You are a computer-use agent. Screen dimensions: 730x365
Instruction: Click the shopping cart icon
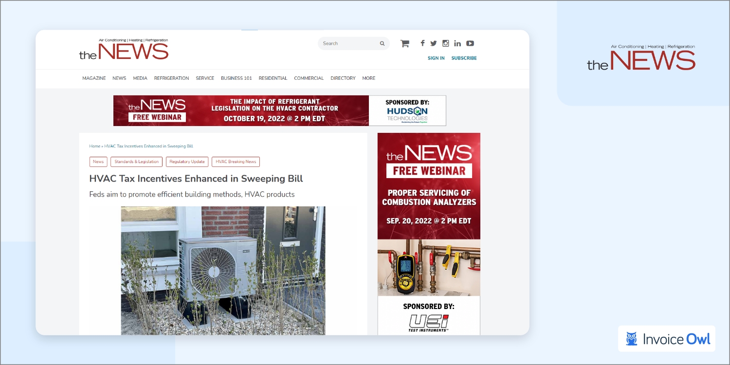tap(404, 43)
